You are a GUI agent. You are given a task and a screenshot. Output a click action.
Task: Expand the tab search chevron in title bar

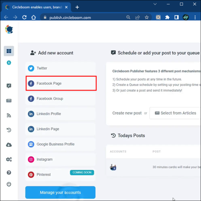[155, 4]
